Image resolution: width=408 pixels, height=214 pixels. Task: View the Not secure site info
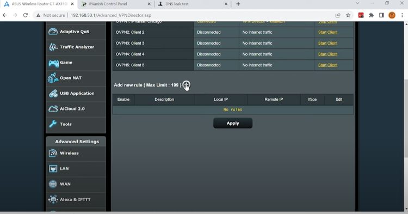coord(51,15)
